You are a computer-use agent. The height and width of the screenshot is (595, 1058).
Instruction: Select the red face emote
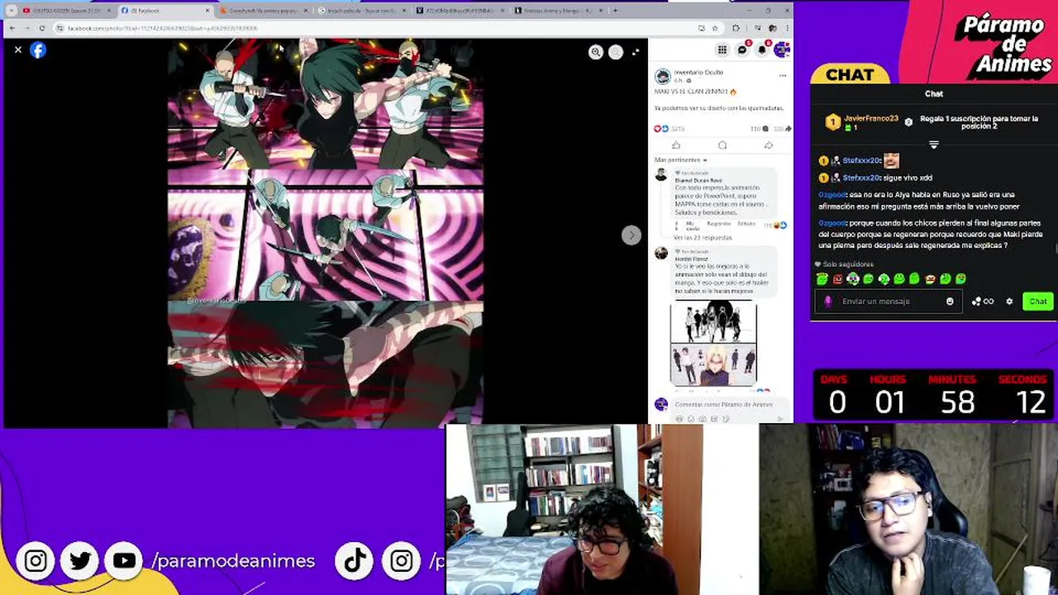837,279
